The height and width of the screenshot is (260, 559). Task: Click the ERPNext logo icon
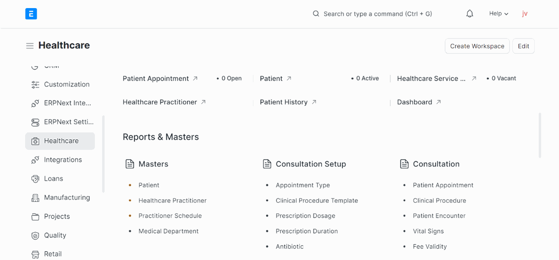click(31, 14)
